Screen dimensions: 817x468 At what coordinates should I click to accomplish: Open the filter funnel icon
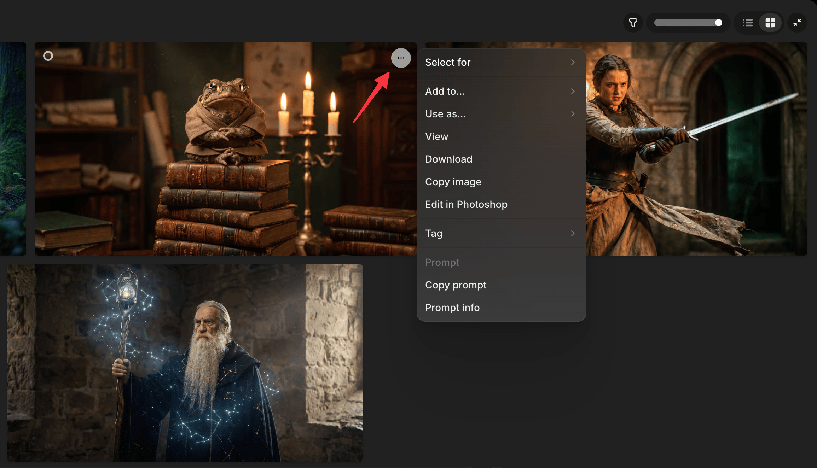tap(633, 23)
